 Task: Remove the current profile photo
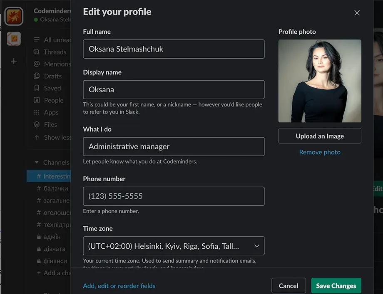[319, 152]
